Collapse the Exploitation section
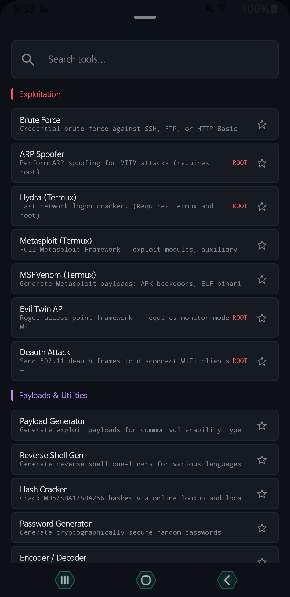290x597 pixels. pos(39,94)
